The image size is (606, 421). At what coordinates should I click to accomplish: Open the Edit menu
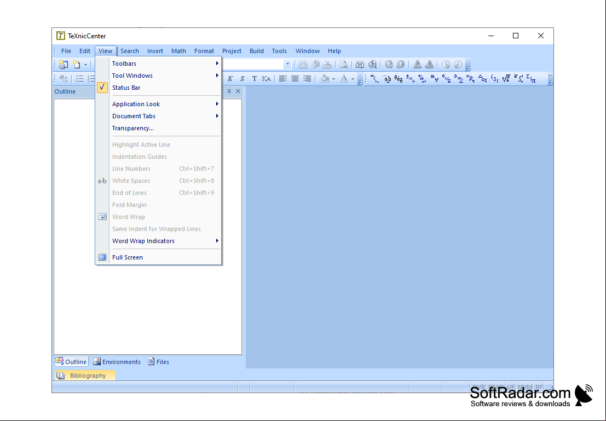point(85,51)
